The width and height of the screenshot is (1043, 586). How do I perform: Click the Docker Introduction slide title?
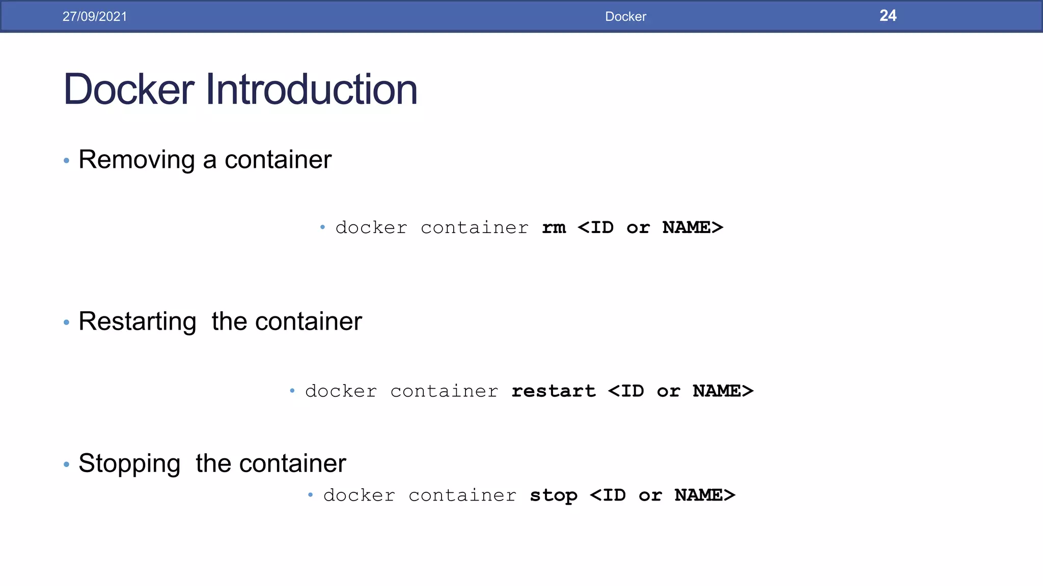pos(240,90)
